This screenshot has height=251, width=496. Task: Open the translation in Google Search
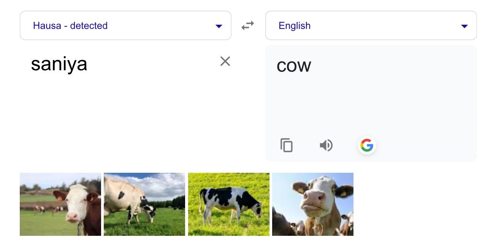pyautogui.click(x=367, y=145)
